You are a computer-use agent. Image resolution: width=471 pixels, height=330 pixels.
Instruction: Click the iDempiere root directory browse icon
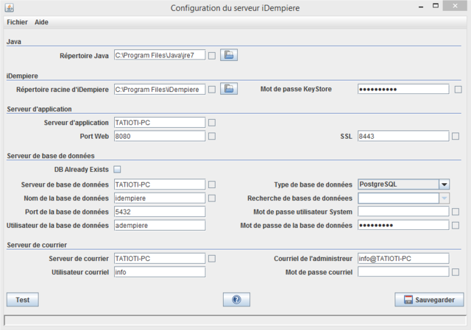click(228, 90)
